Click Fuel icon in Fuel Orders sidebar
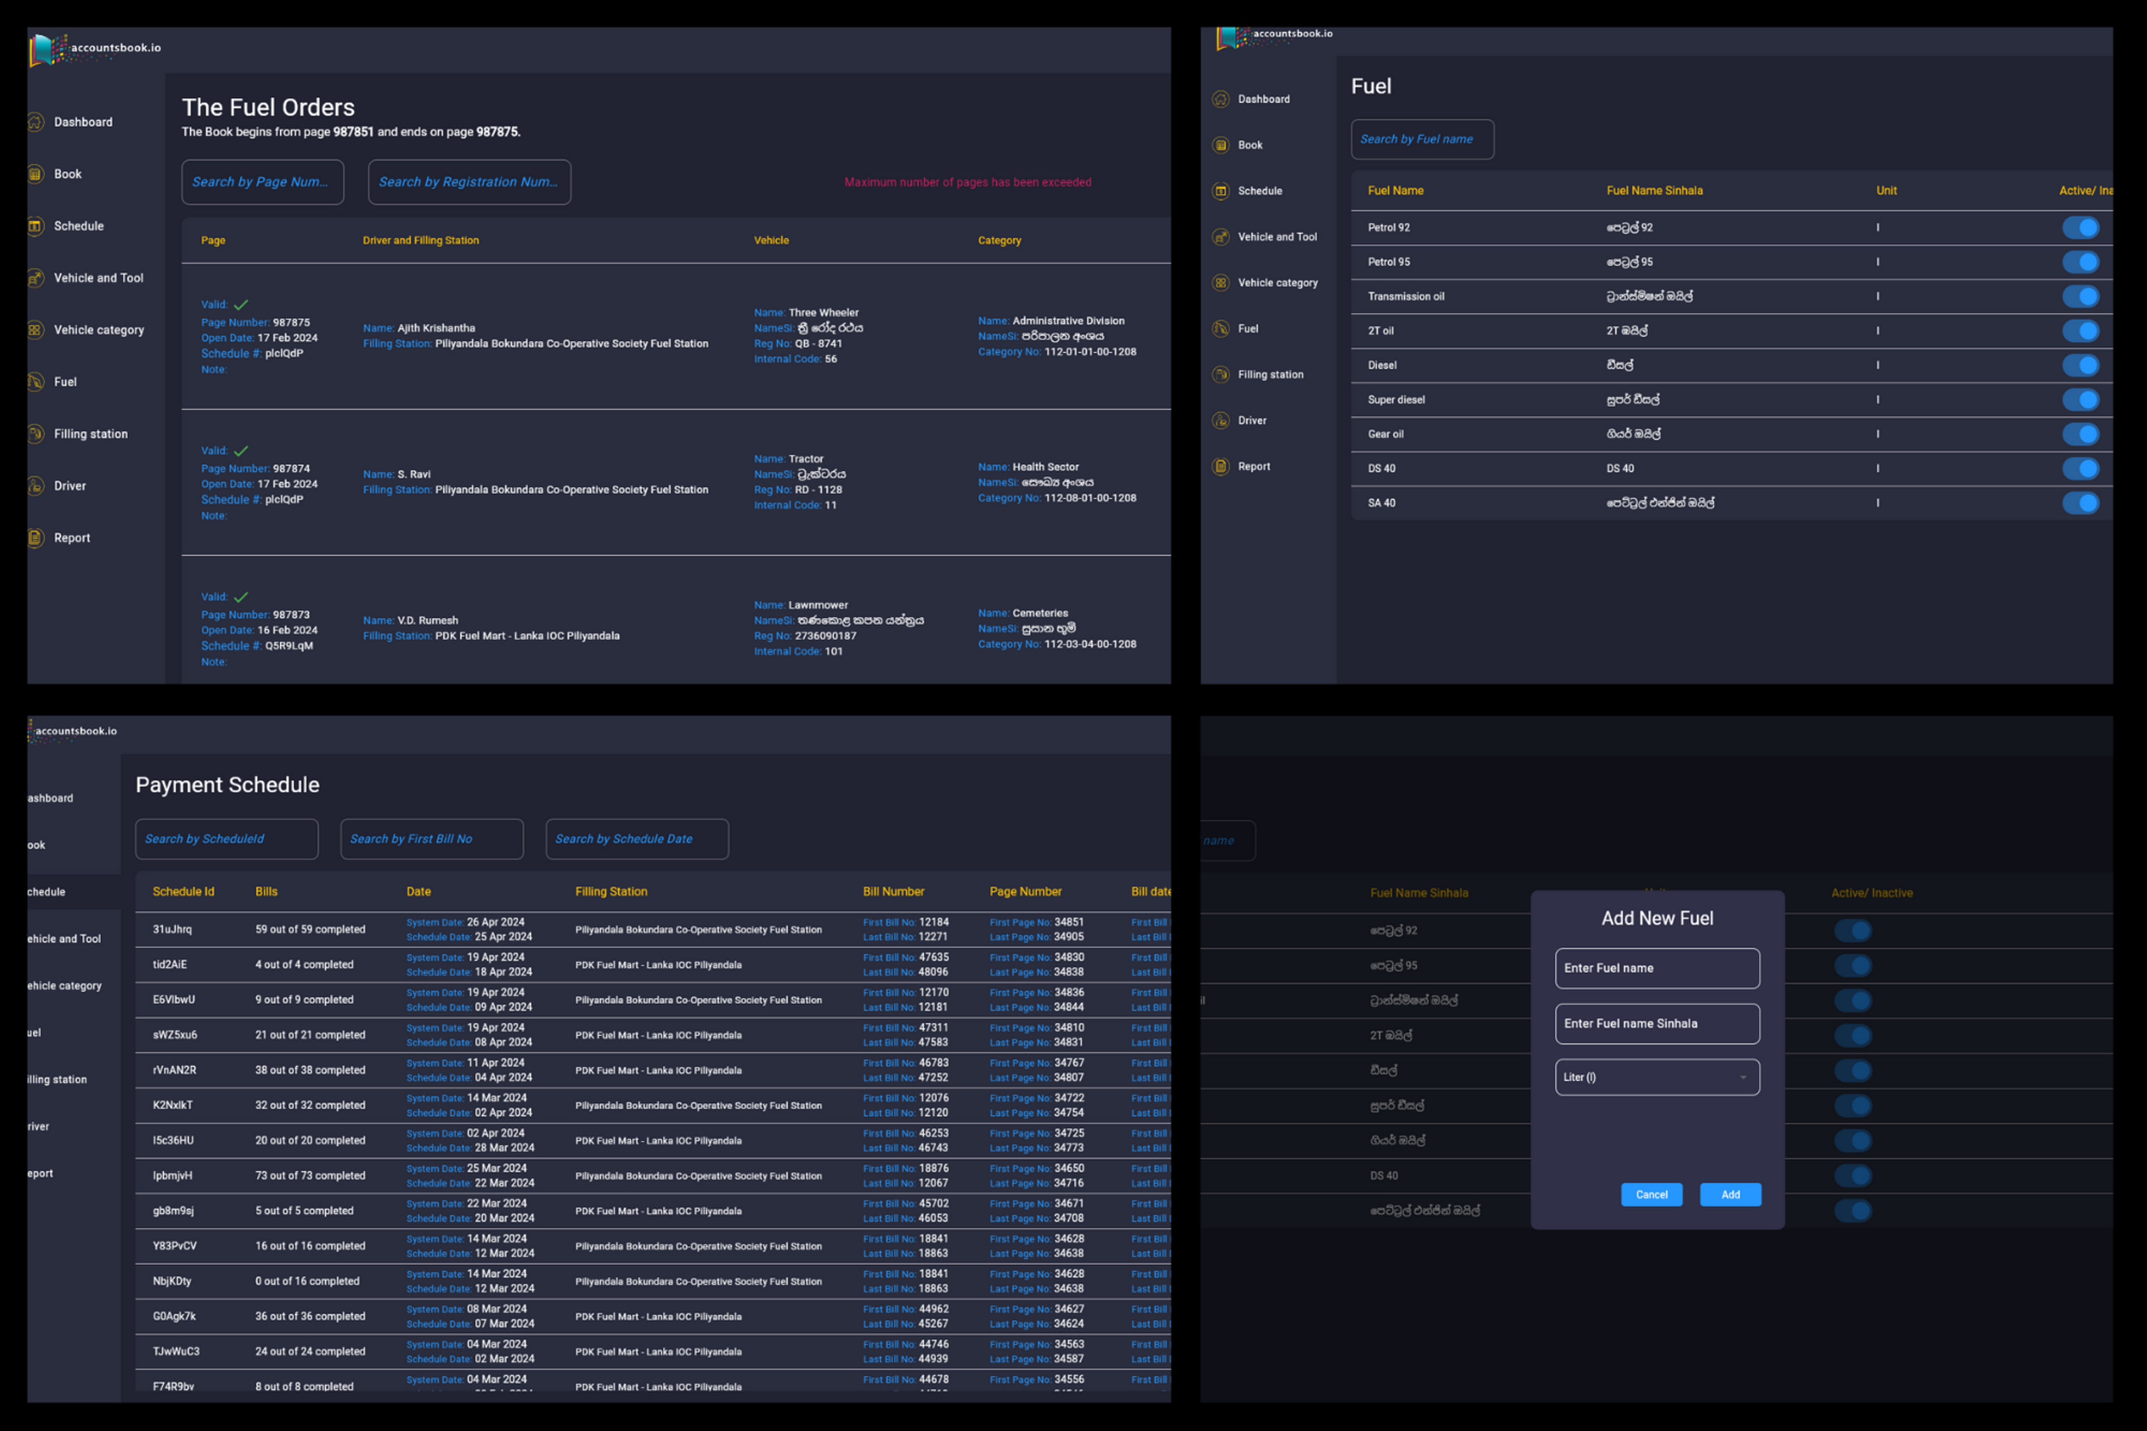The image size is (2147, 1431). click(36, 381)
